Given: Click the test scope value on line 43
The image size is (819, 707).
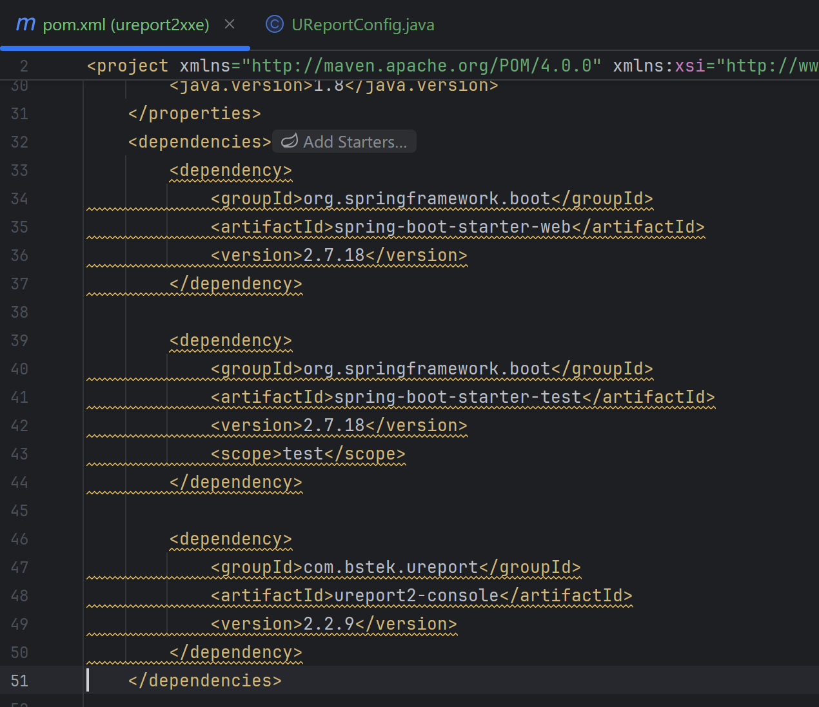Looking at the screenshot, I should pyautogui.click(x=302, y=453).
